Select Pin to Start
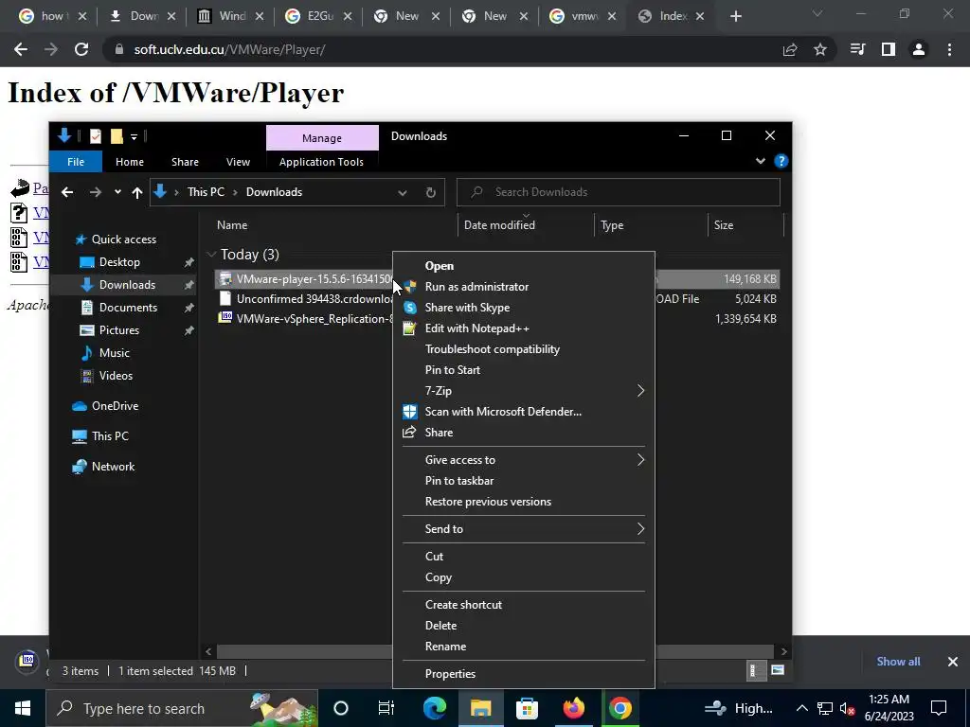 tap(452, 370)
